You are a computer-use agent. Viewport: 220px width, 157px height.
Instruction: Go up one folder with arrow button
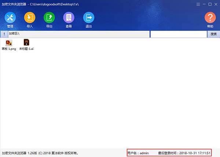pyautogui.click(x=4, y=34)
